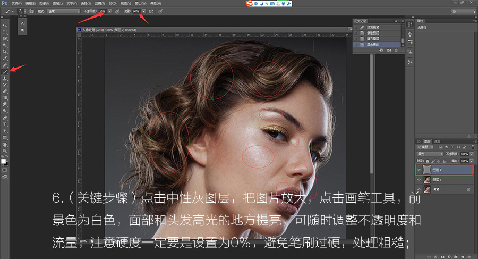
Task: Select the Clone Stamp tool
Action: (5, 78)
